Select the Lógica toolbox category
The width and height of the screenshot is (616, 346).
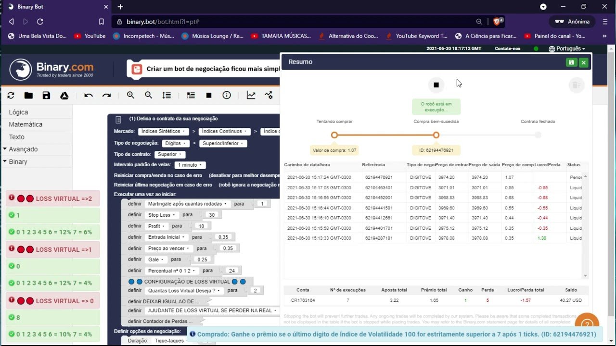pos(18,112)
